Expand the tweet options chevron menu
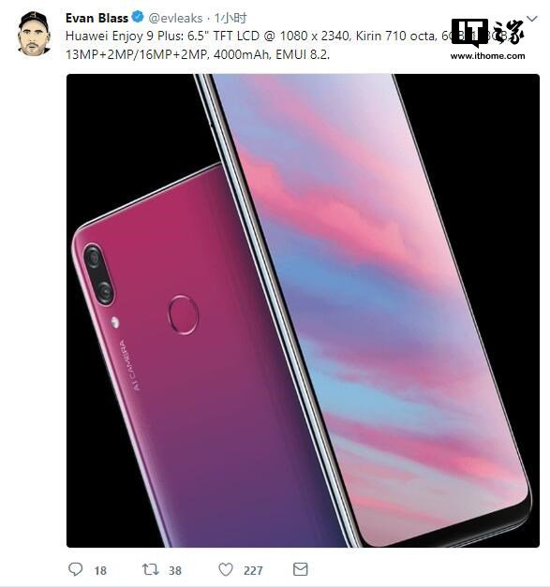Viewport: 550px width, 587px height. [532, 19]
